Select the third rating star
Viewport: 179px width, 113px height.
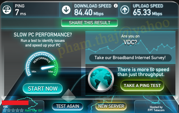pyautogui.click(x=13, y=110)
